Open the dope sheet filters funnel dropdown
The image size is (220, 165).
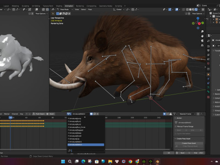[175, 114]
